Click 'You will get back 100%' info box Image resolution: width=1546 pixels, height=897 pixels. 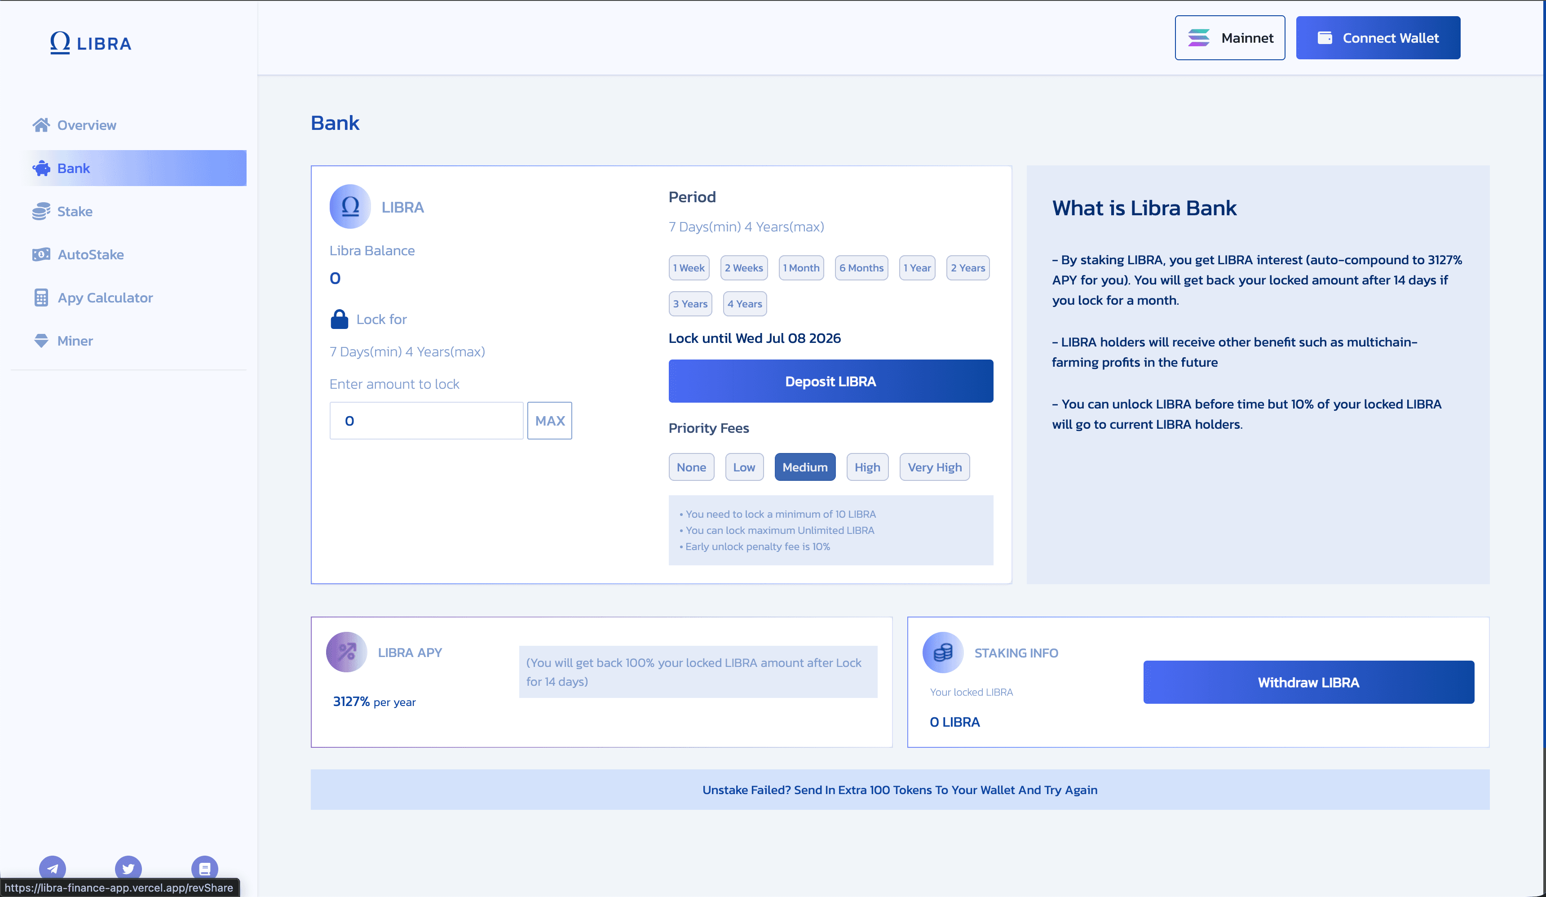[x=698, y=672]
